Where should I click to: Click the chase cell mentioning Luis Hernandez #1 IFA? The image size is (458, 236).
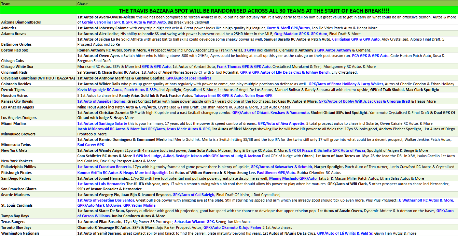tap(267, 187)
